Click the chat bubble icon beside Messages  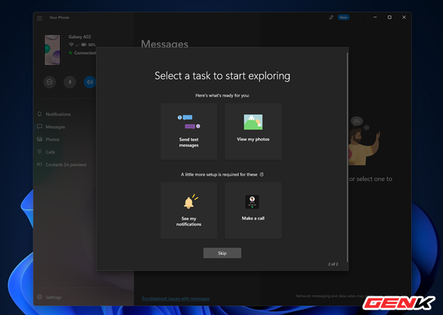click(x=39, y=127)
